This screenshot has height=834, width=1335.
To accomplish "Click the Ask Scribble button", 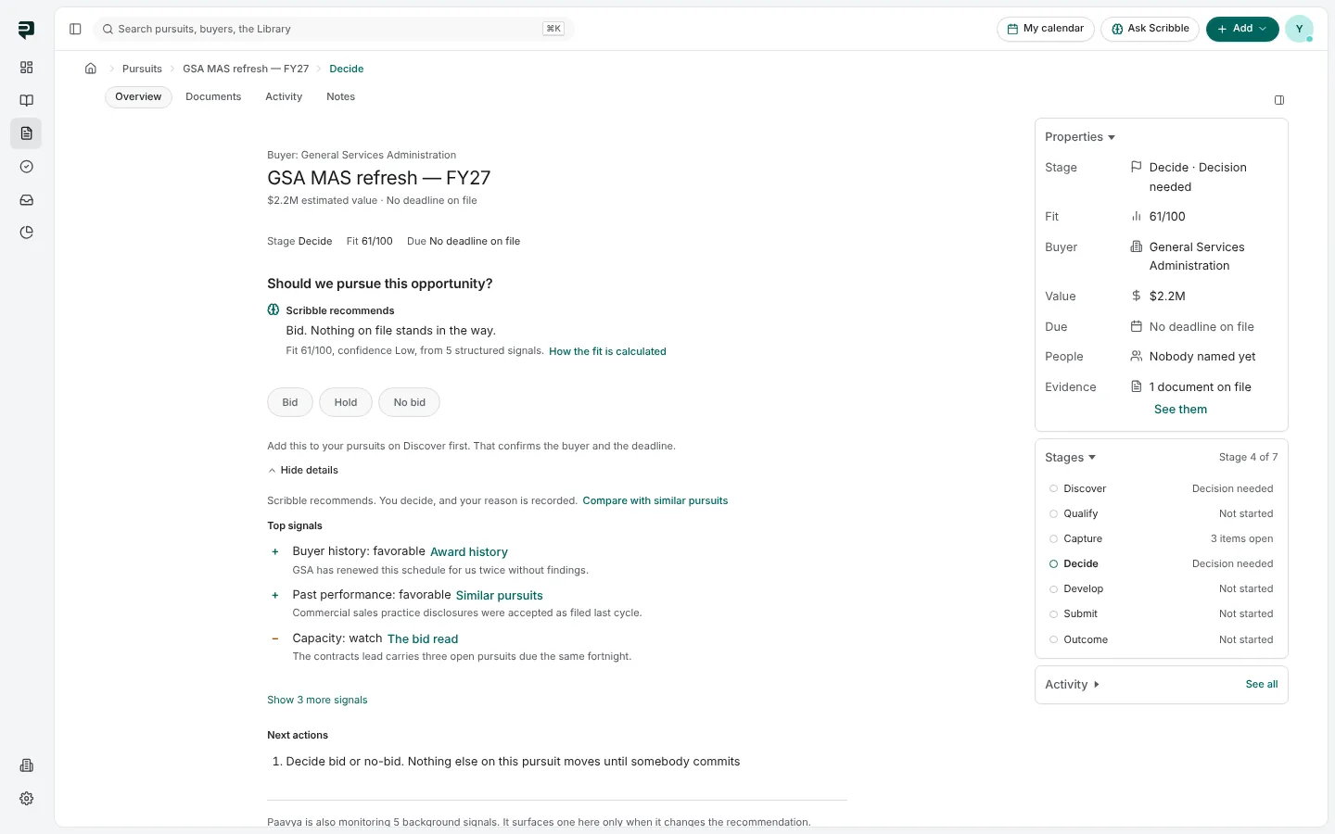I will pos(1151,29).
